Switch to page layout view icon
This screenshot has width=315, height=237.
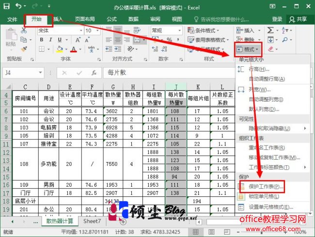[x=211, y=232]
